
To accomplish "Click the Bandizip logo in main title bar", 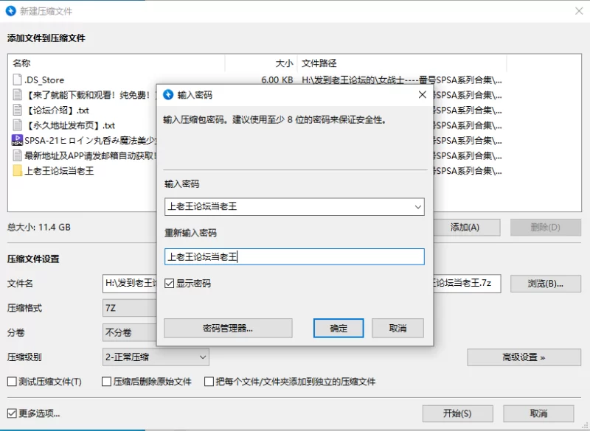I will click(x=11, y=11).
